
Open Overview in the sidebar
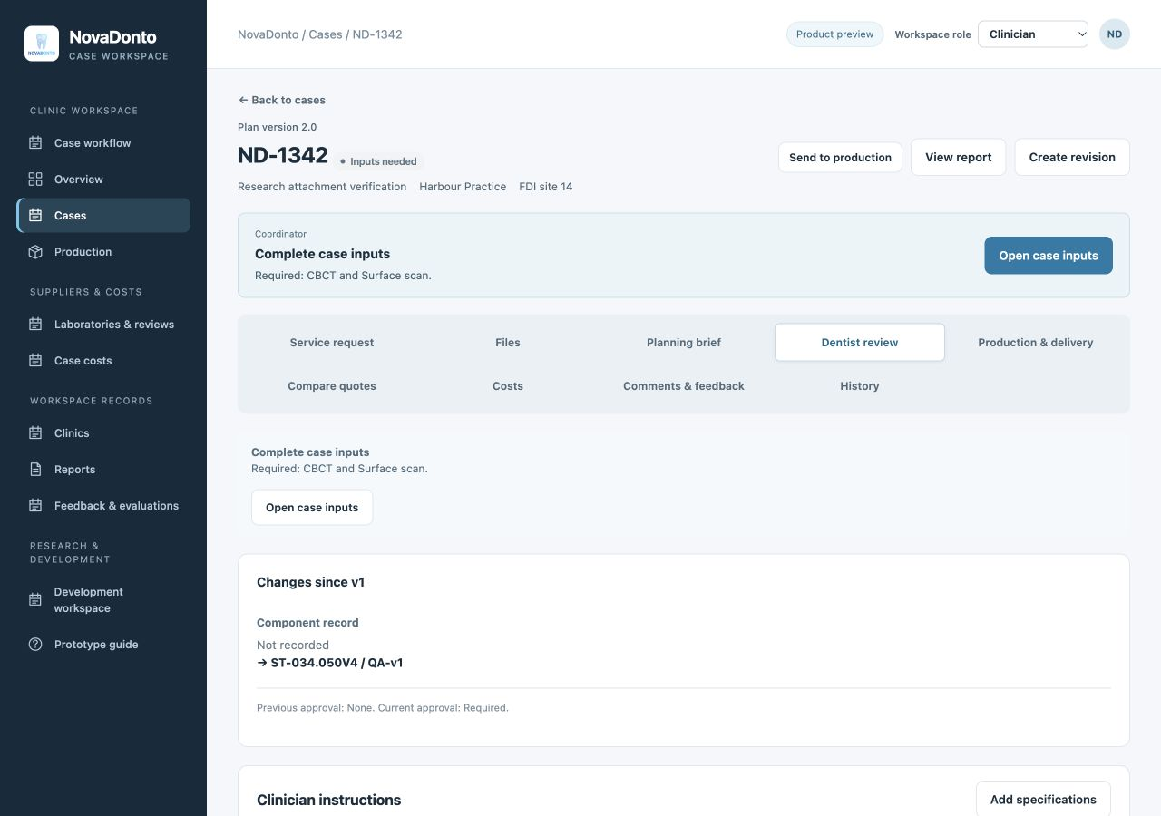coord(103,179)
